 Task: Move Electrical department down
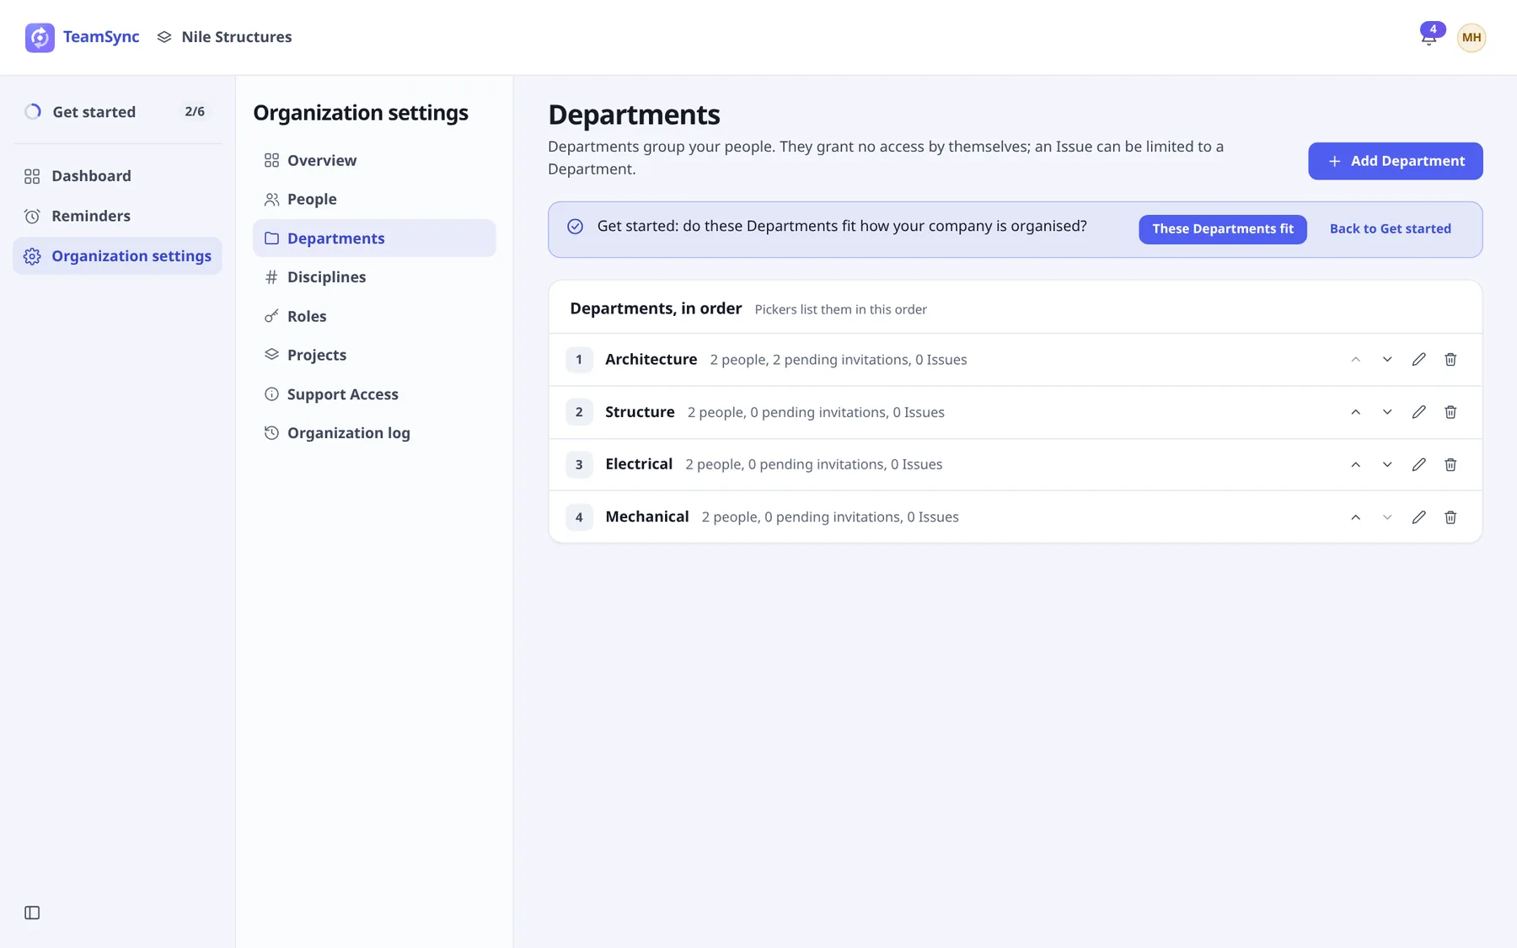[1387, 464]
